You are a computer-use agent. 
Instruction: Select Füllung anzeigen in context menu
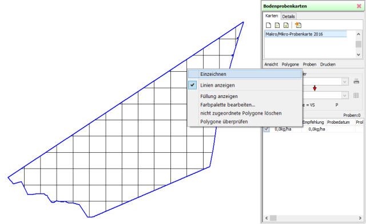[x=245, y=96]
